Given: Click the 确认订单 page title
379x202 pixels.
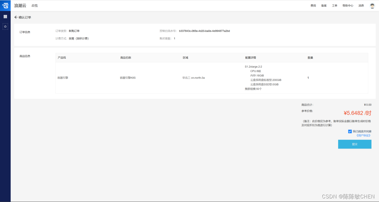Looking at the screenshot, I should pyautogui.click(x=25, y=17).
